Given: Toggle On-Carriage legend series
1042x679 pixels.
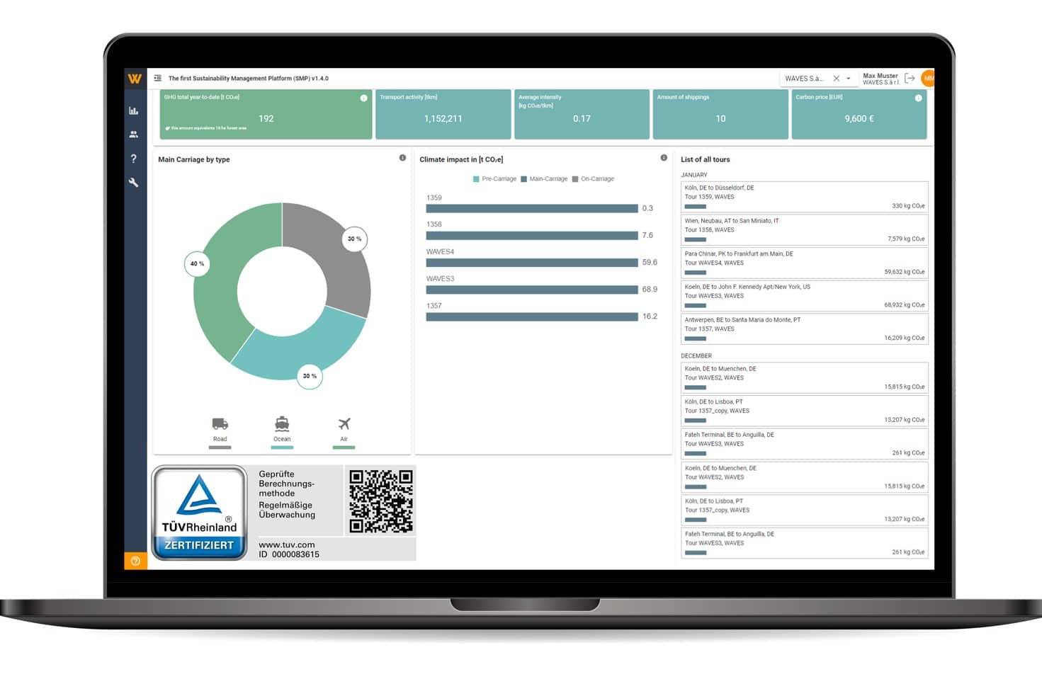Looking at the screenshot, I should pyautogui.click(x=593, y=179).
